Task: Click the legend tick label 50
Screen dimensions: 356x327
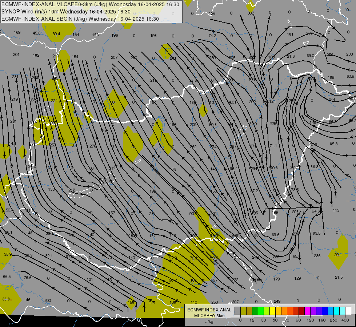Action: point(275,320)
